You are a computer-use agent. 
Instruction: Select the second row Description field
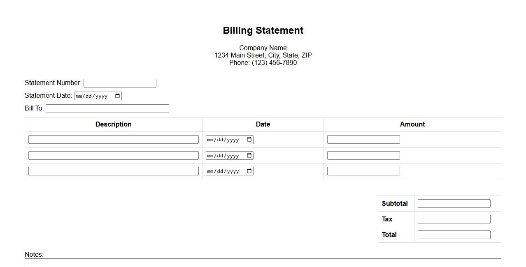(x=113, y=156)
